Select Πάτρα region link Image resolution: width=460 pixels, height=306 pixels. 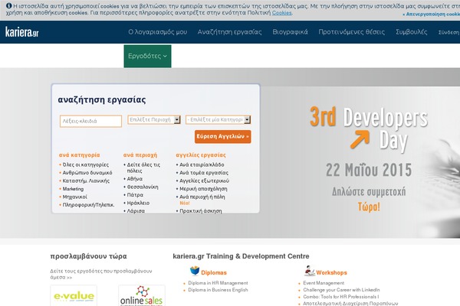[135, 195]
